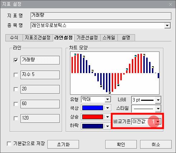Click the 지표명 거래량 input field

tap(101, 16)
